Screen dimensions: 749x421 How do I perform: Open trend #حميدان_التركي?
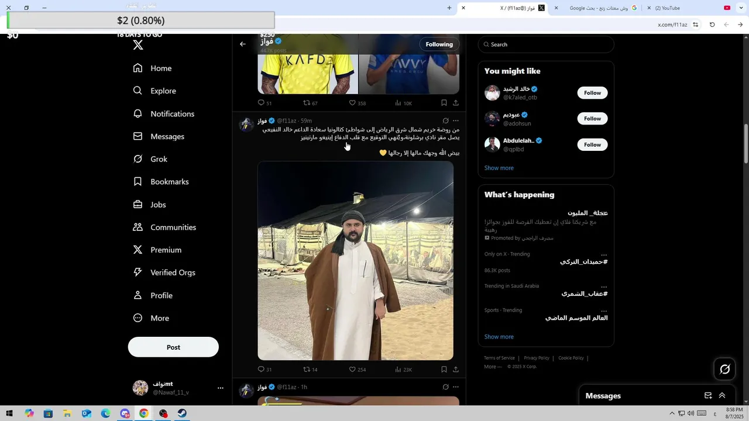[x=583, y=262]
